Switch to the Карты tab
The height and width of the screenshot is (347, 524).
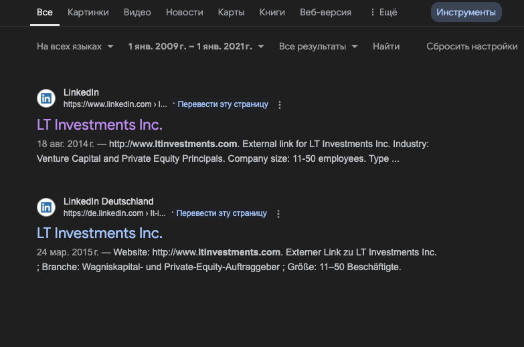coord(232,12)
